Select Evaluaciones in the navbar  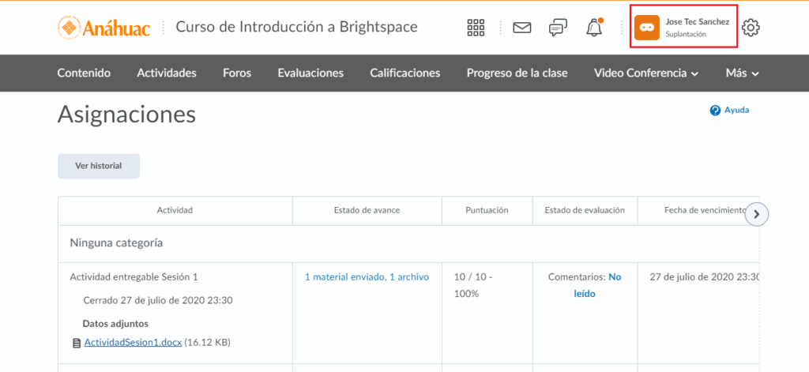310,73
